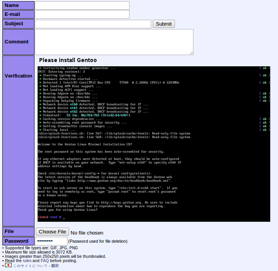Click the E-mail label cell
The height and width of the screenshot is (271, 278).
[x=19, y=14]
